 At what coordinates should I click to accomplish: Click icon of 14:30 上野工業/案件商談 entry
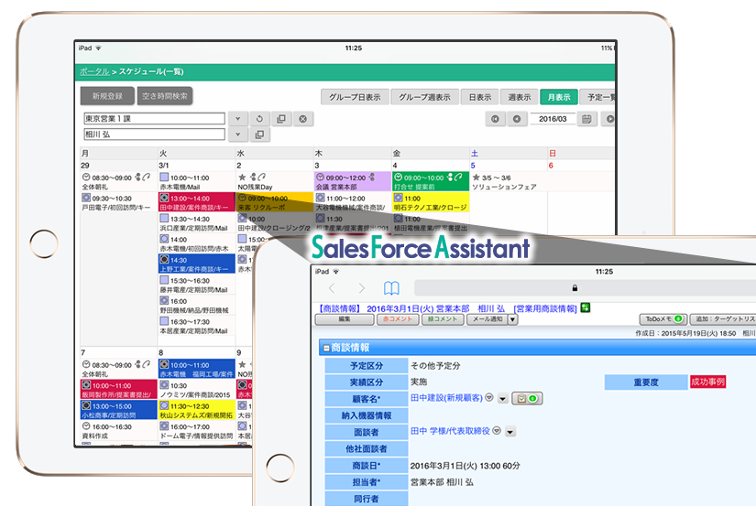click(x=164, y=260)
